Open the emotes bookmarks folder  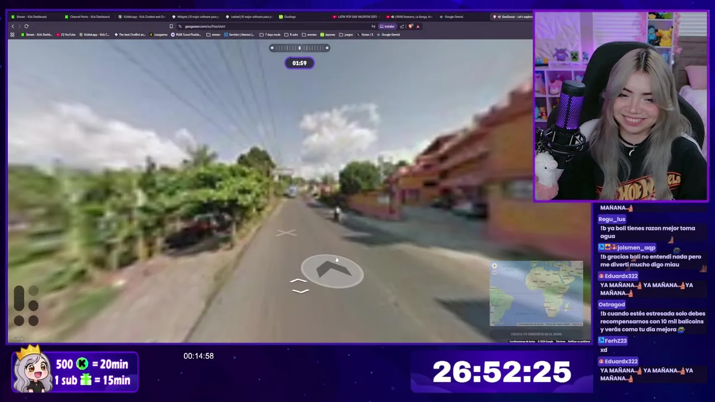309,35
